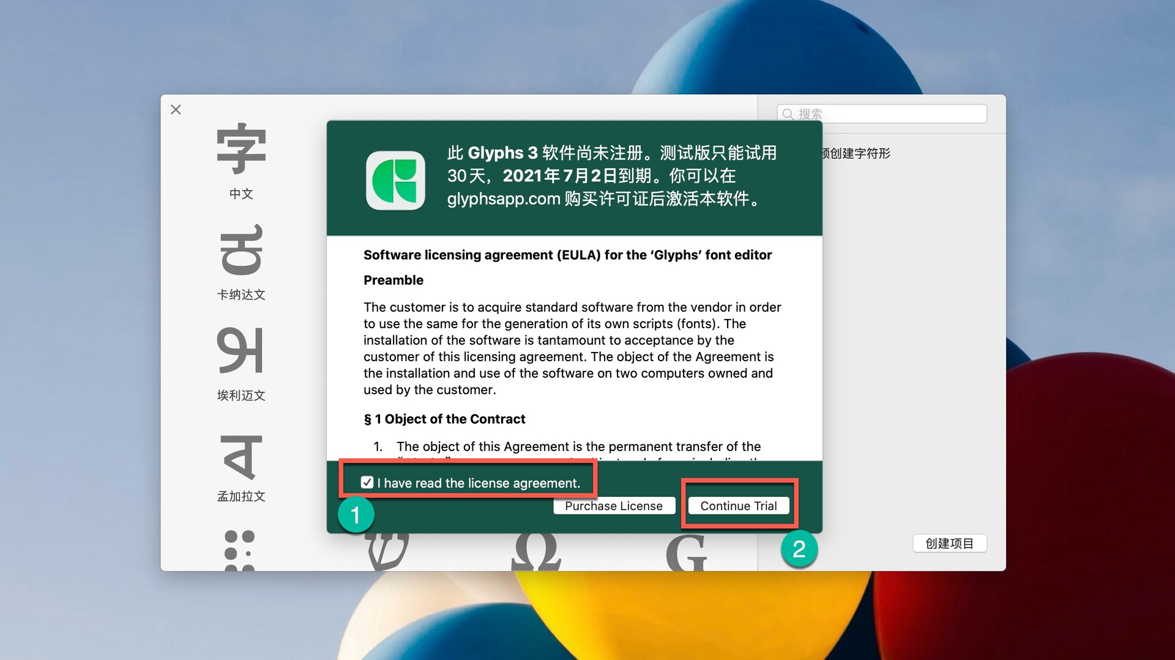Screen dimensions: 1175x660
Task: Close the project creation window
Action: click(176, 109)
